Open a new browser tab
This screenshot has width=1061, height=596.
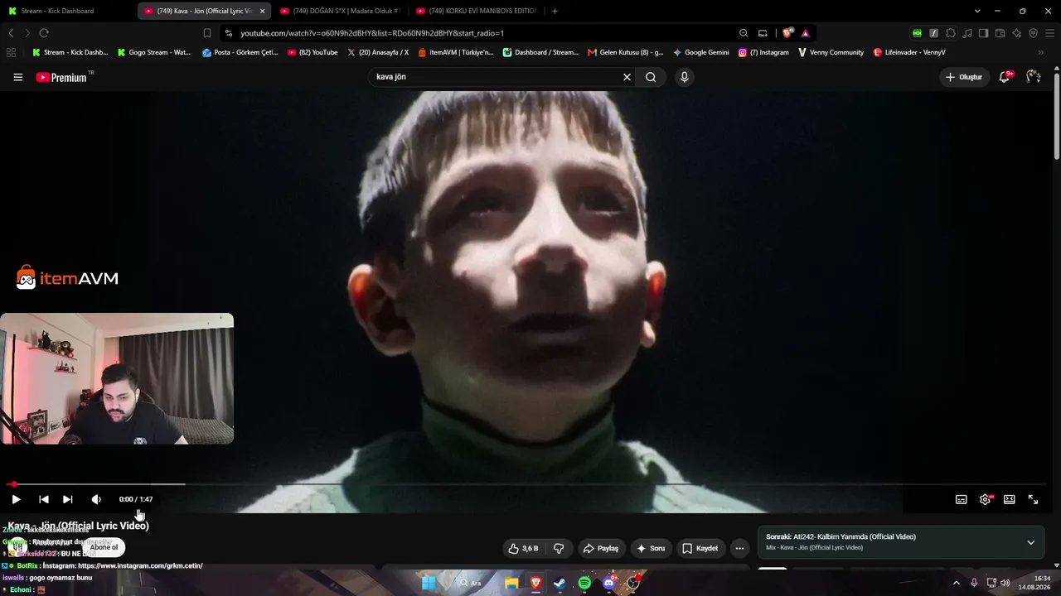555,11
